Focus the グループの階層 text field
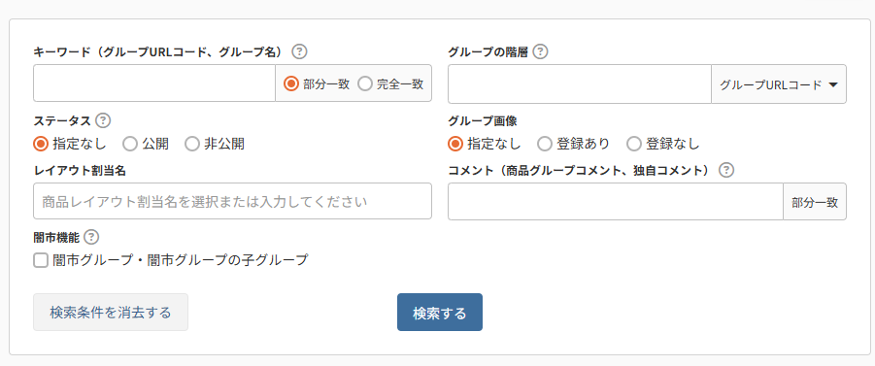Viewport: 875px width, 366px height. click(x=580, y=84)
